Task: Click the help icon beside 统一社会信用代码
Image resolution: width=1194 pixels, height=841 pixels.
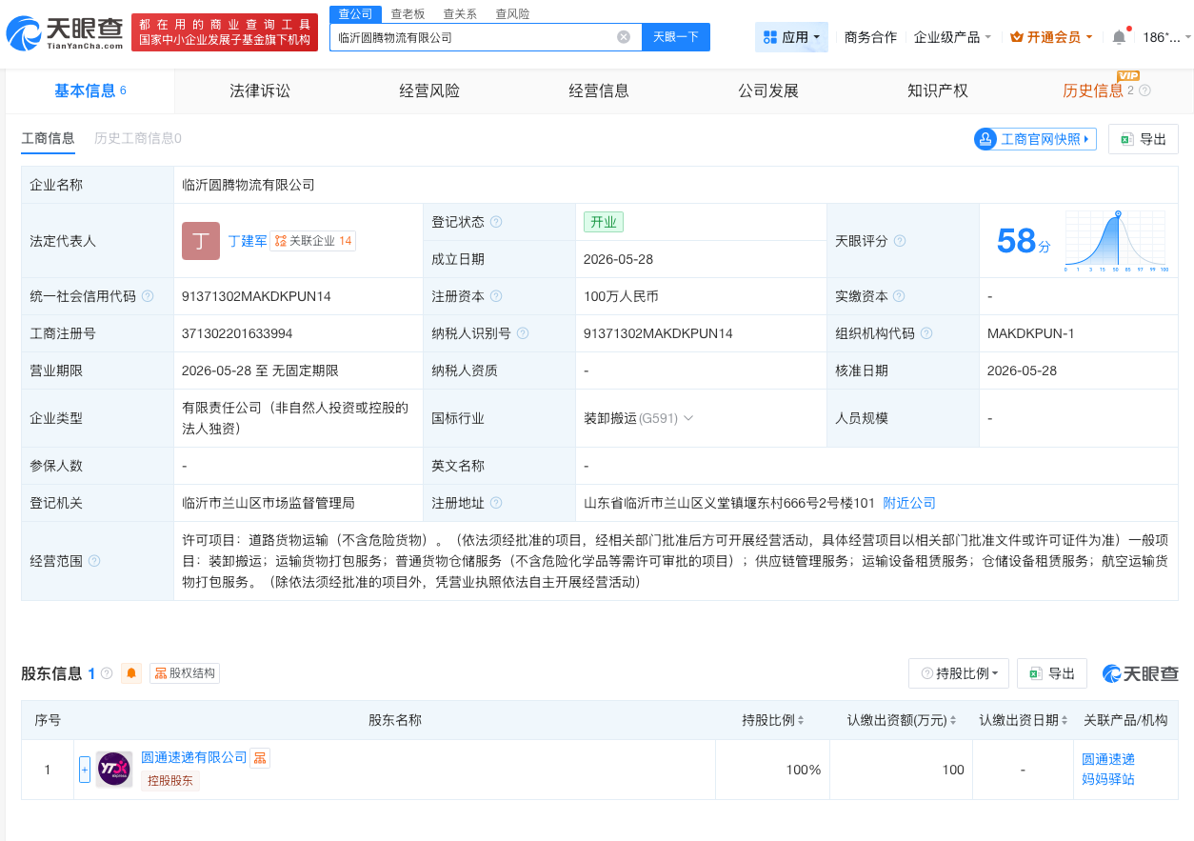Action: [148, 296]
